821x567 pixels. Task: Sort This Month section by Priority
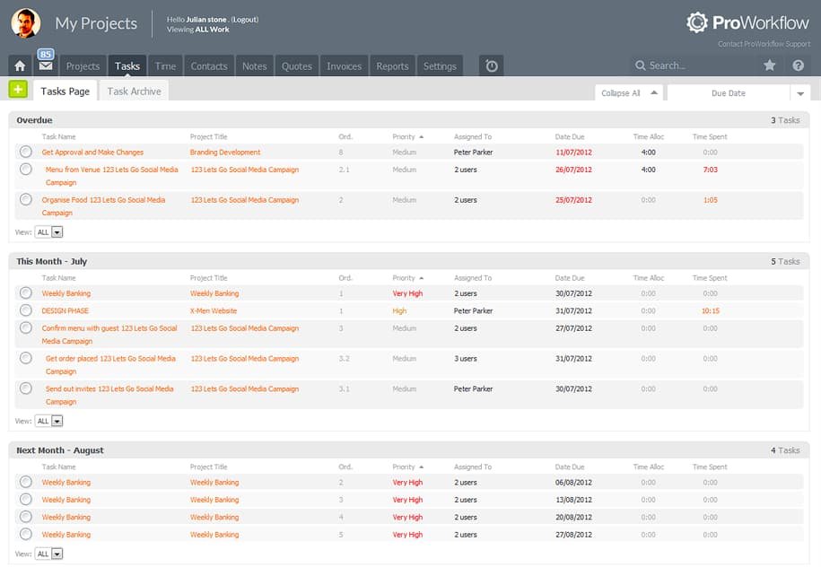click(407, 278)
